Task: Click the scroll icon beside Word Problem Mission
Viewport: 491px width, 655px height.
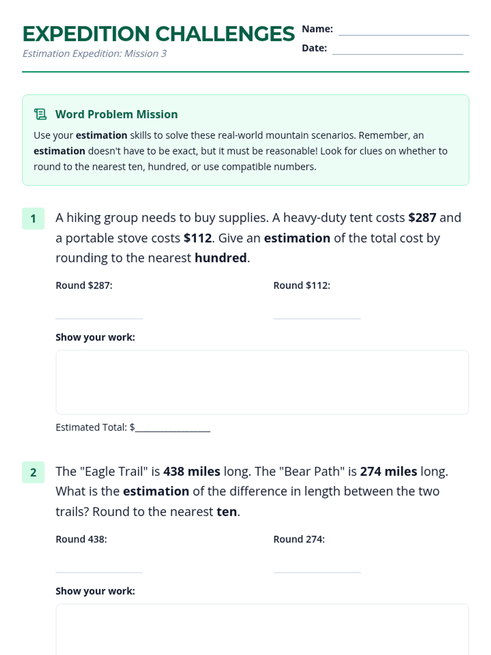Action: coord(40,114)
